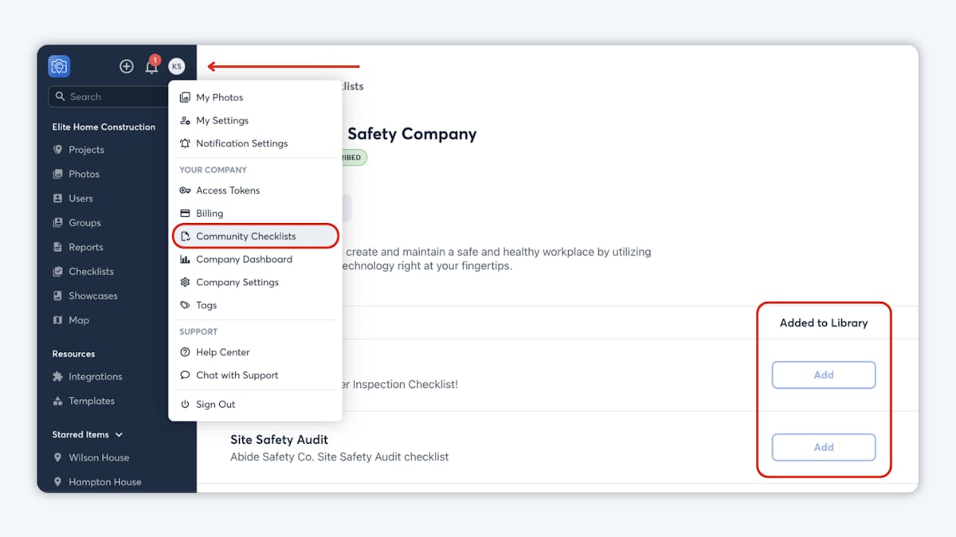The width and height of the screenshot is (956, 537).
Task: Add Site Safety Audit to library
Action: coord(824,448)
